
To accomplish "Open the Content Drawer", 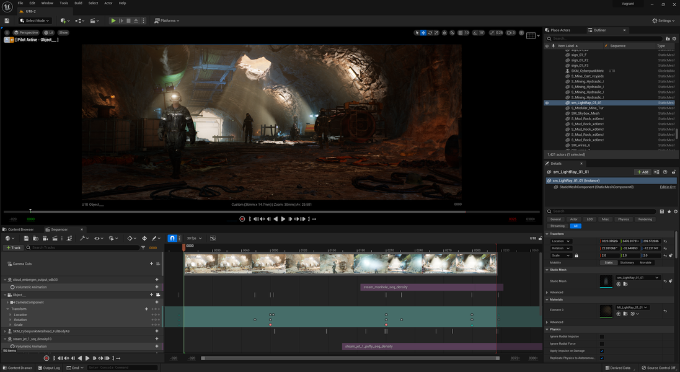I will (17, 368).
